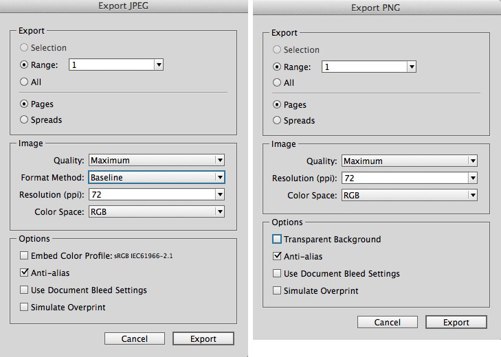501x357 pixels.
Task: Open Format Method dropdown set to Baseline
Action: point(157,177)
